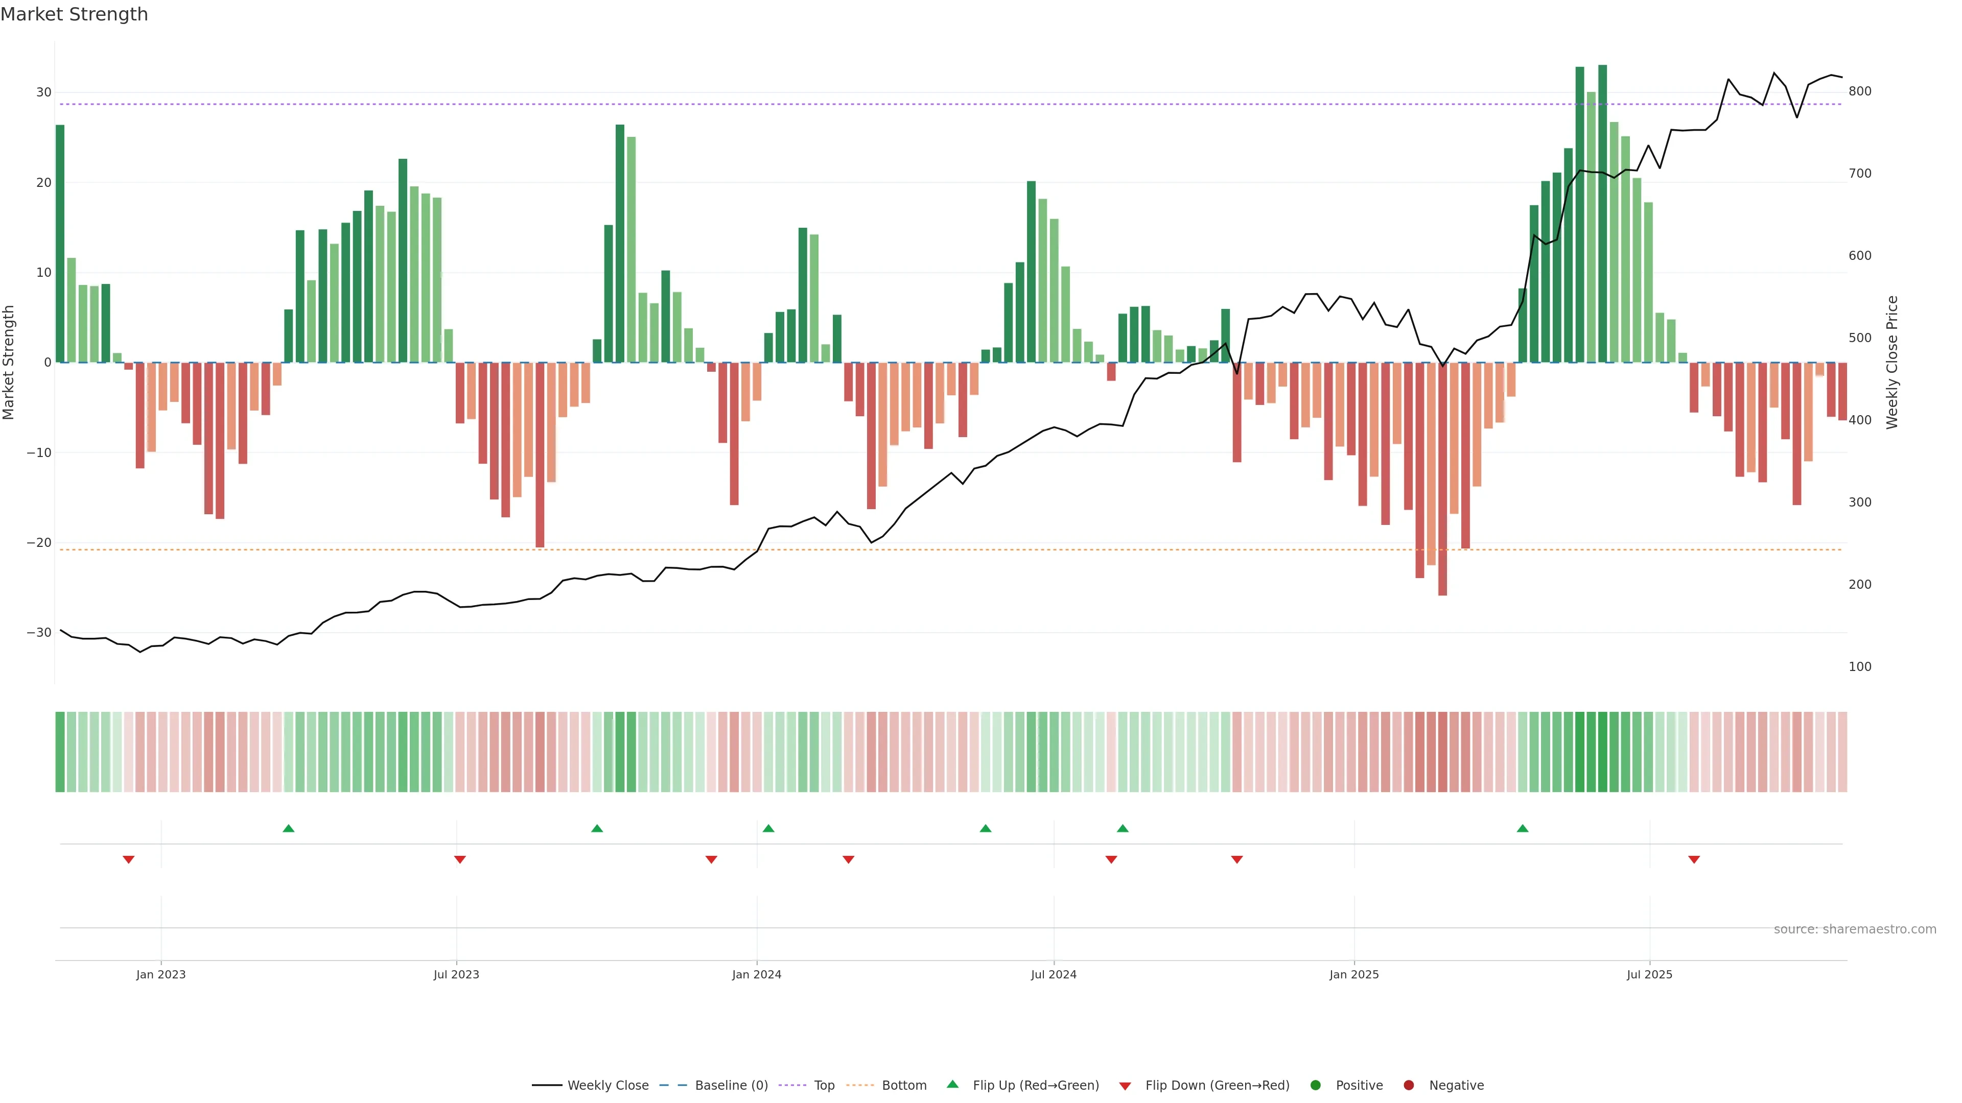Click the last red flip-down marker after Jul 2025
This screenshot has width=1962, height=1103.
click(x=1694, y=859)
